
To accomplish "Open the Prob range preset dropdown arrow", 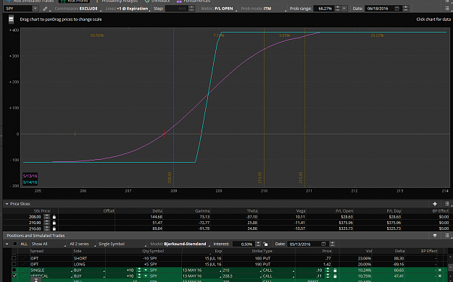I will 344,9.
